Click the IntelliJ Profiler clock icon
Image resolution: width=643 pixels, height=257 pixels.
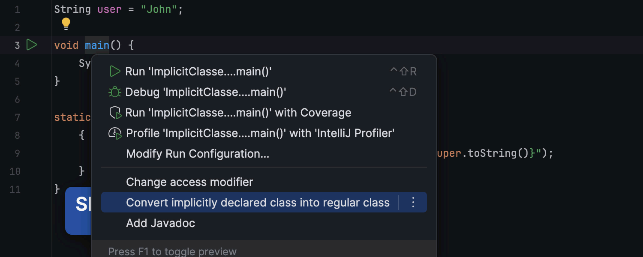coord(115,134)
